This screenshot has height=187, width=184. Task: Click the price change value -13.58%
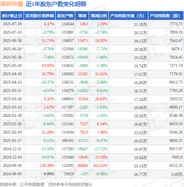pyautogui.click(x=47, y=149)
